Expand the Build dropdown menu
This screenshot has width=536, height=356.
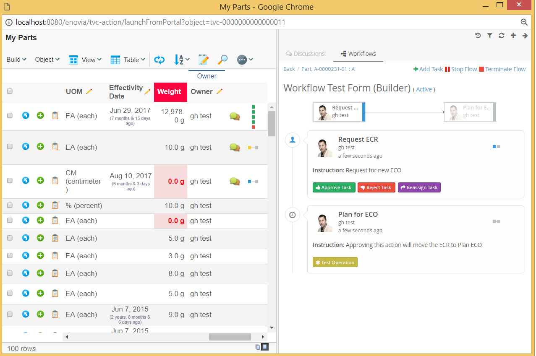pyautogui.click(x=16, y=60)
